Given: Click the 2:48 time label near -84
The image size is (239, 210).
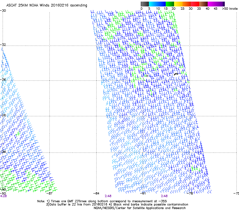Looking at the screenshot, I should click(108, 196).
